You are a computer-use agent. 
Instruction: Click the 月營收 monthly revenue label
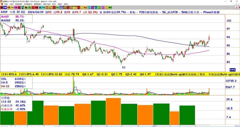[5, 98]
